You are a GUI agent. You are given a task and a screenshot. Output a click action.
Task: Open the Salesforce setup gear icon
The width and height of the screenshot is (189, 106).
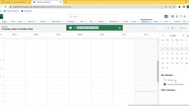point(185,16)
